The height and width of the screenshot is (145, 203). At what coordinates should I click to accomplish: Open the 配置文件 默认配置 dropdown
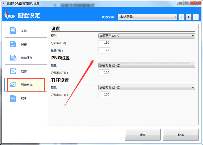(147, 17)
